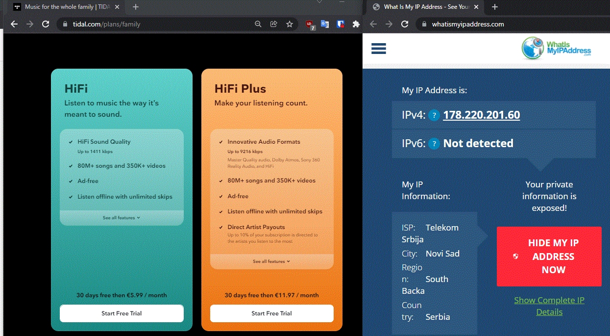Click the Country value 'Serbia'
Screen dimensions: 610x336
point(438,317)
